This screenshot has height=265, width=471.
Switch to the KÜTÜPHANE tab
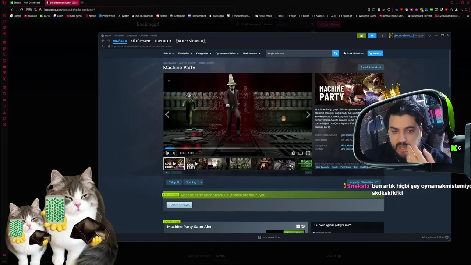click(x=141, y=41)
